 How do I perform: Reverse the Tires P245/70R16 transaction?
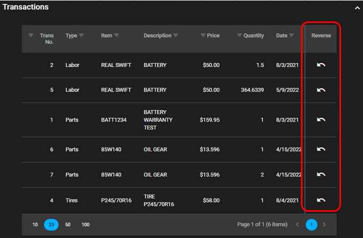321,200
